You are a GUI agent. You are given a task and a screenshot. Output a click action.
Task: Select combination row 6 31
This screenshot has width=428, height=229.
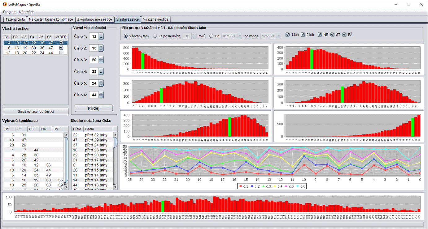33,135
